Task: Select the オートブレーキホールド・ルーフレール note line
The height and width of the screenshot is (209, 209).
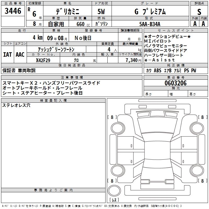Action: pyautogui.click(x=42, y=88)
